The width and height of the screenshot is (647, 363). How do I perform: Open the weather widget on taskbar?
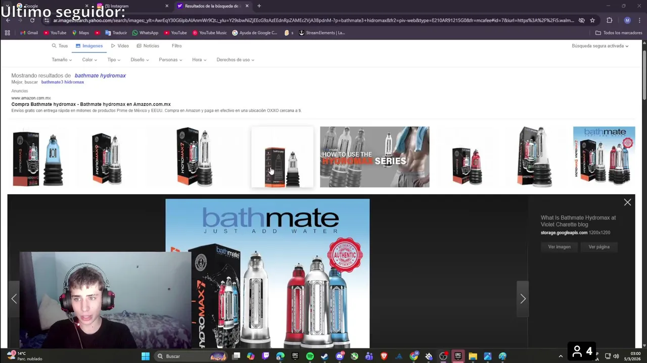click(24, 356)
